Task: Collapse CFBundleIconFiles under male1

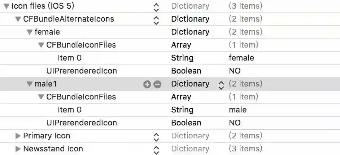Action: [41, 97]
